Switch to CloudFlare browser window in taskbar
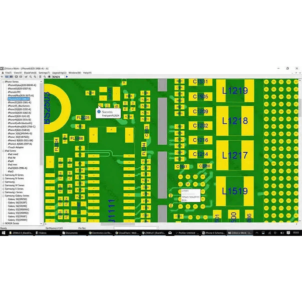 point(126,233)
